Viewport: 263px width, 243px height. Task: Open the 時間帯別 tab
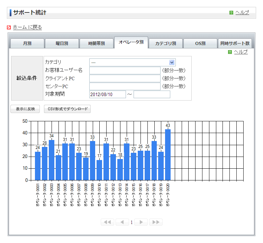pyautogui.click(x=97, y=44)
